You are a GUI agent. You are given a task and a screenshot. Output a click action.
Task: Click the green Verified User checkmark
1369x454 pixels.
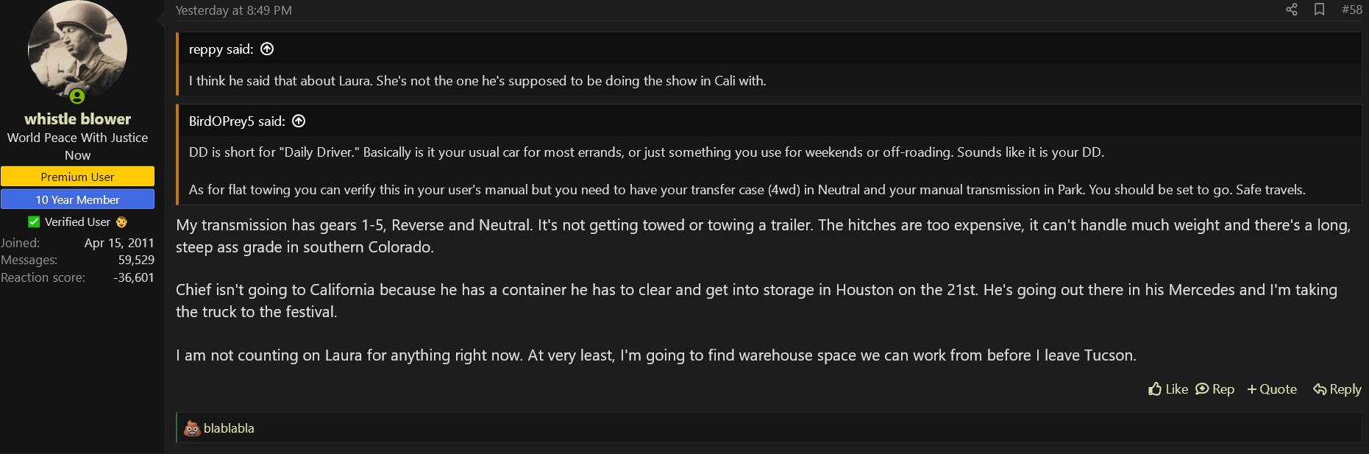(34, 221)
